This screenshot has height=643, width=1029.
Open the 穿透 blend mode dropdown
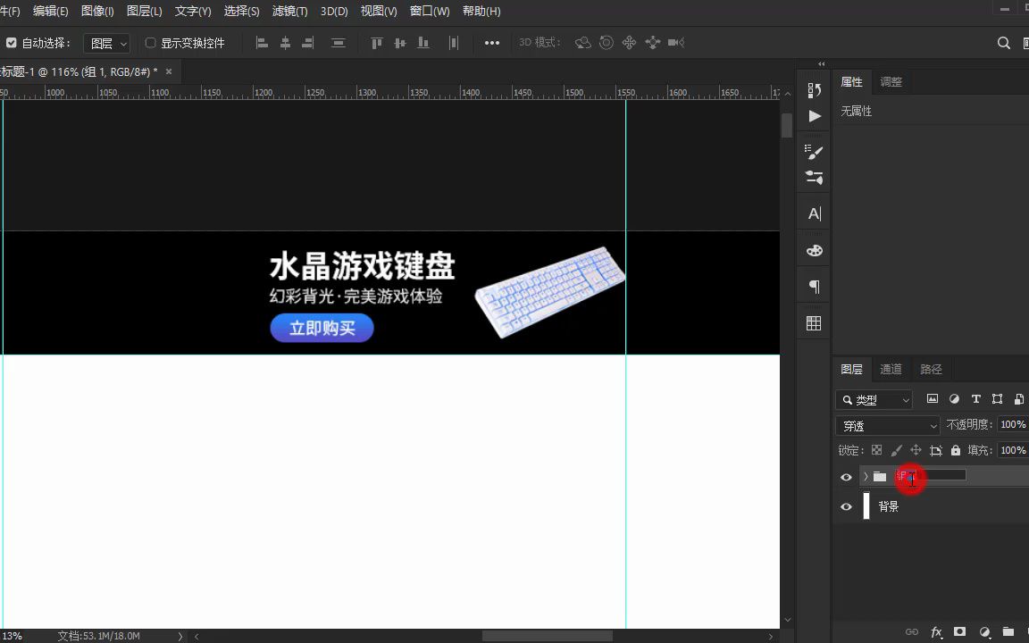click(887, 425)
